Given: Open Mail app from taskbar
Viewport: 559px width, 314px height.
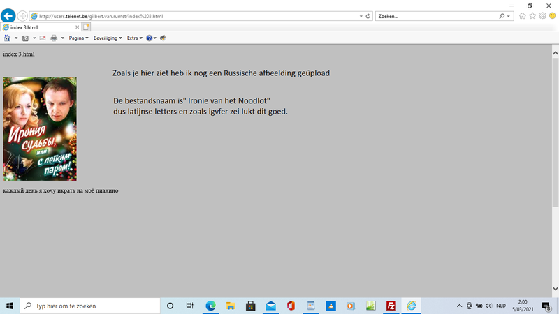Looking at the screenshot, I should coord(271,306).
